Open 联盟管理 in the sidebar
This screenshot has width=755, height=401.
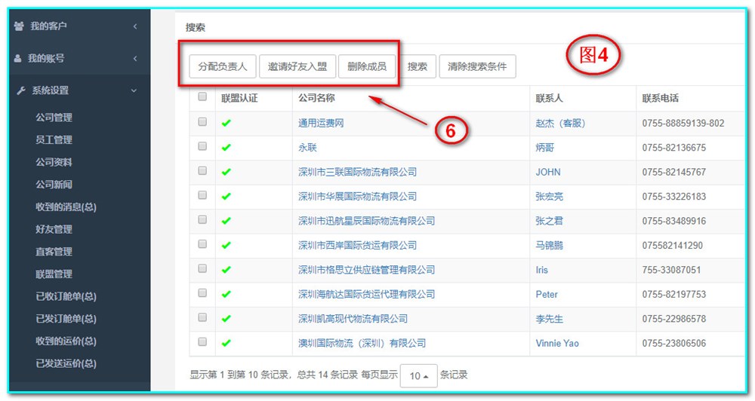pyautogui.click(x=54, y=274)
